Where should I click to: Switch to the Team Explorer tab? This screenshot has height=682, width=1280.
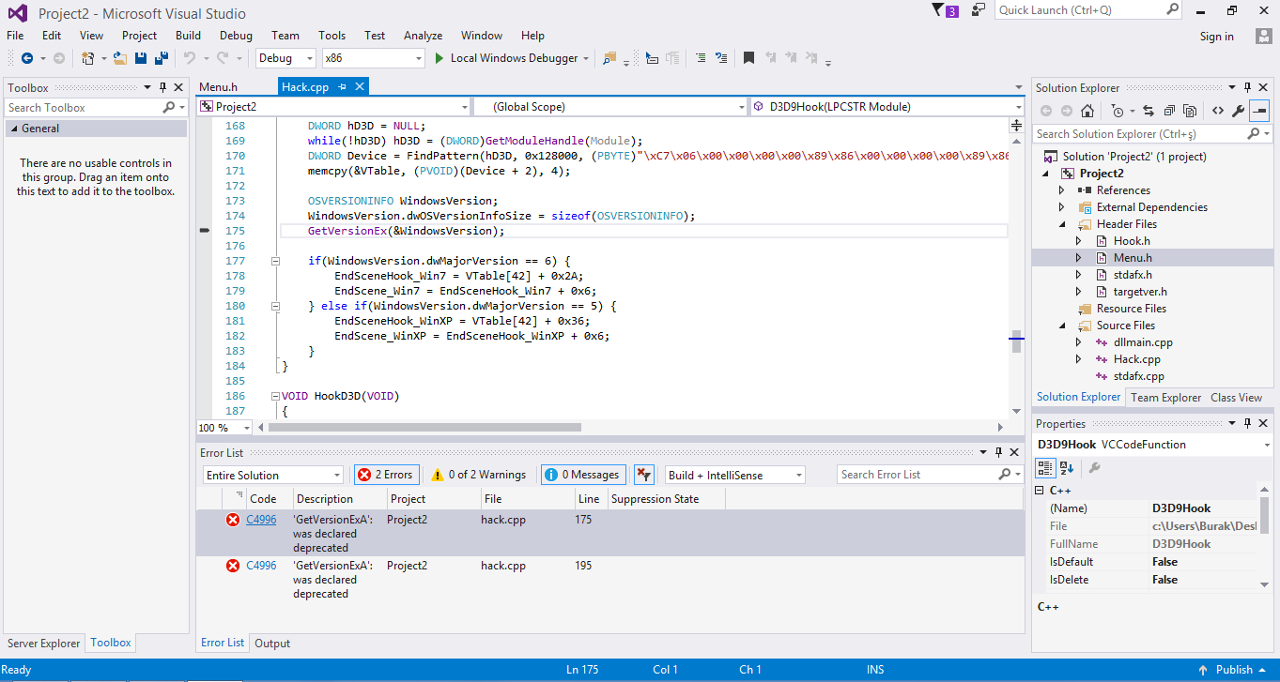(x=1165, y=398)
